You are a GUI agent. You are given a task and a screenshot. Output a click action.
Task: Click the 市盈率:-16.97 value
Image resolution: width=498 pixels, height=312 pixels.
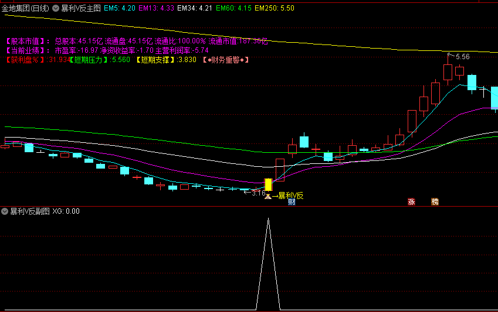point(76,50)
